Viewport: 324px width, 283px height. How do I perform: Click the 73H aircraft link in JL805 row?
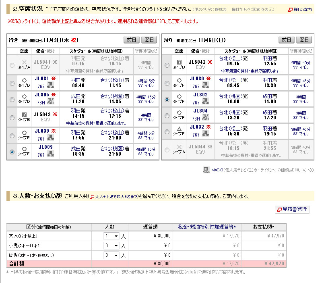41,102
